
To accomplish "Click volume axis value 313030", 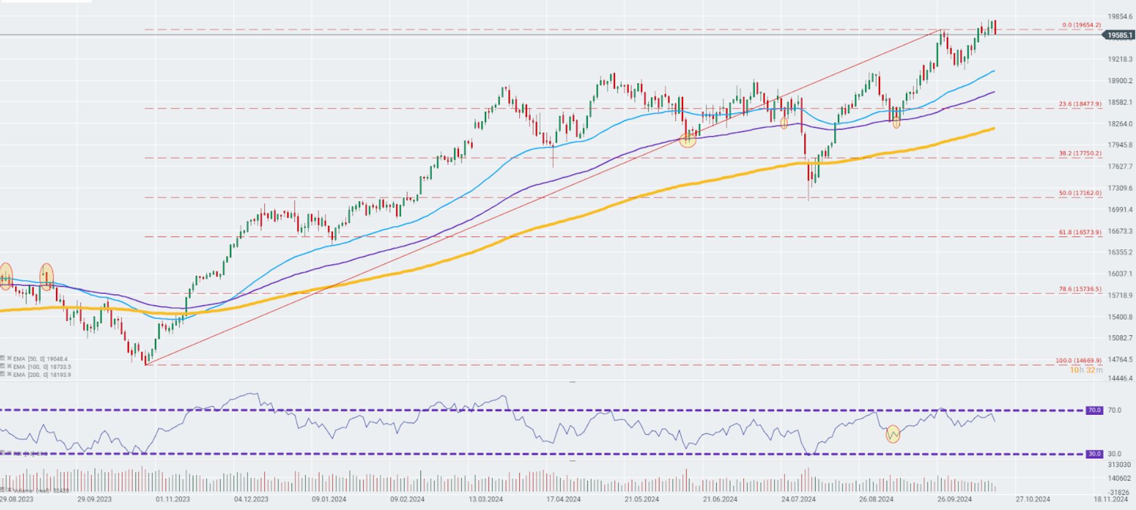I will (x=1119, y=465).
